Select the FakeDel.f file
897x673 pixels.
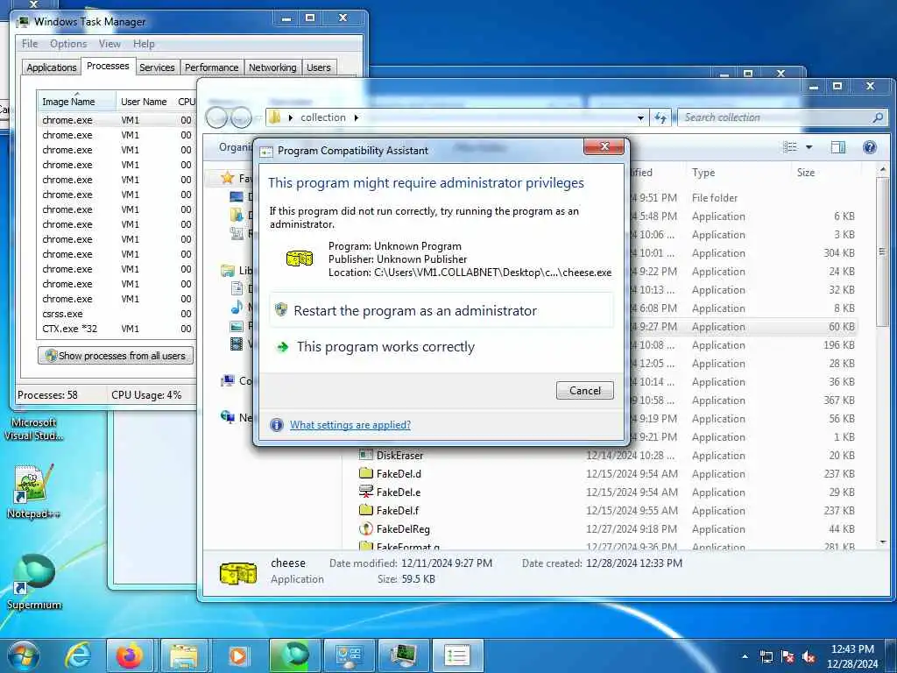[398, 511]
